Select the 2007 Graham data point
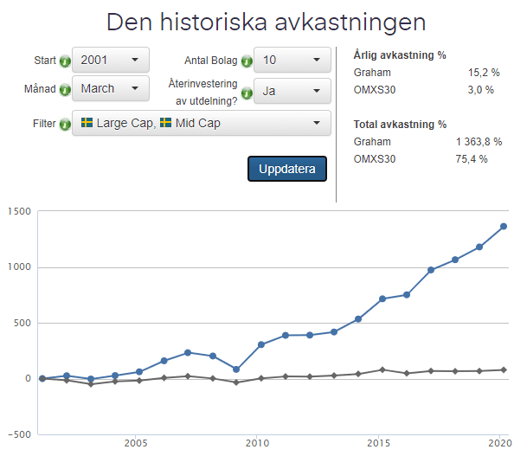The image size is (527, 456). [188, 353]
